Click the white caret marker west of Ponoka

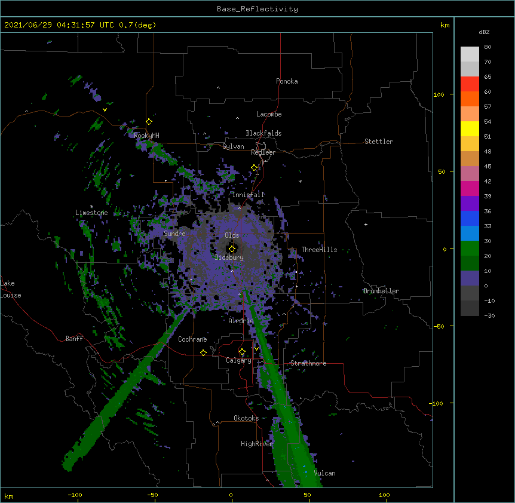(218, 88)
